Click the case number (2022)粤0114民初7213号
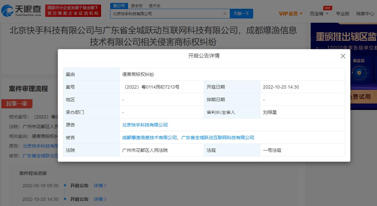 point(152,87)
